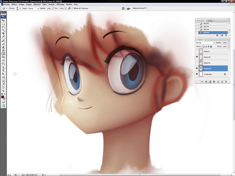Lock layer position
Viewport: 235px width, 176px height.
point(209,47)
